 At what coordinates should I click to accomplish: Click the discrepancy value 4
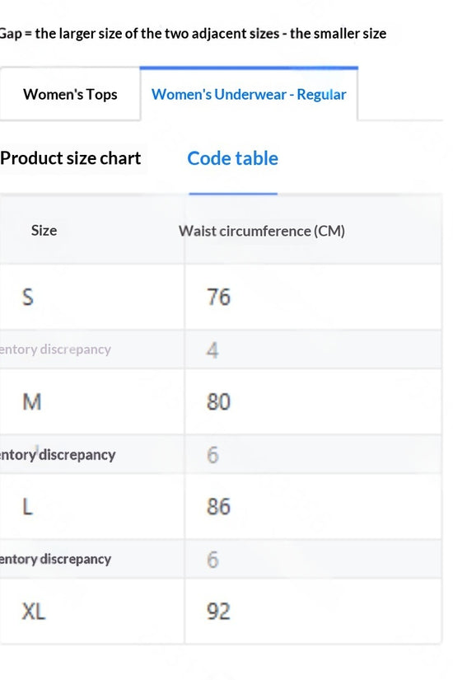(212, 350)
